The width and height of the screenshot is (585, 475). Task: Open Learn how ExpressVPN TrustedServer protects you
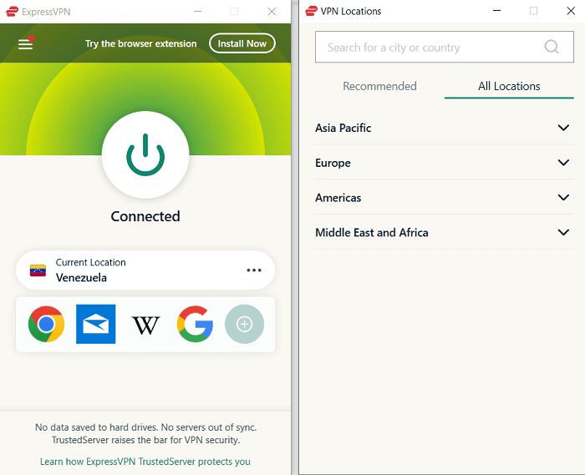(145, 462)
